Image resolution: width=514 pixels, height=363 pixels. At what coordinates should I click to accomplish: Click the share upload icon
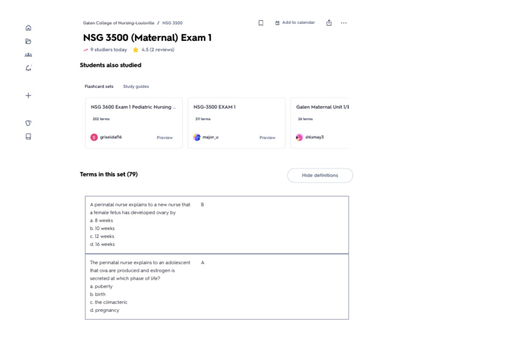(329, 23)
